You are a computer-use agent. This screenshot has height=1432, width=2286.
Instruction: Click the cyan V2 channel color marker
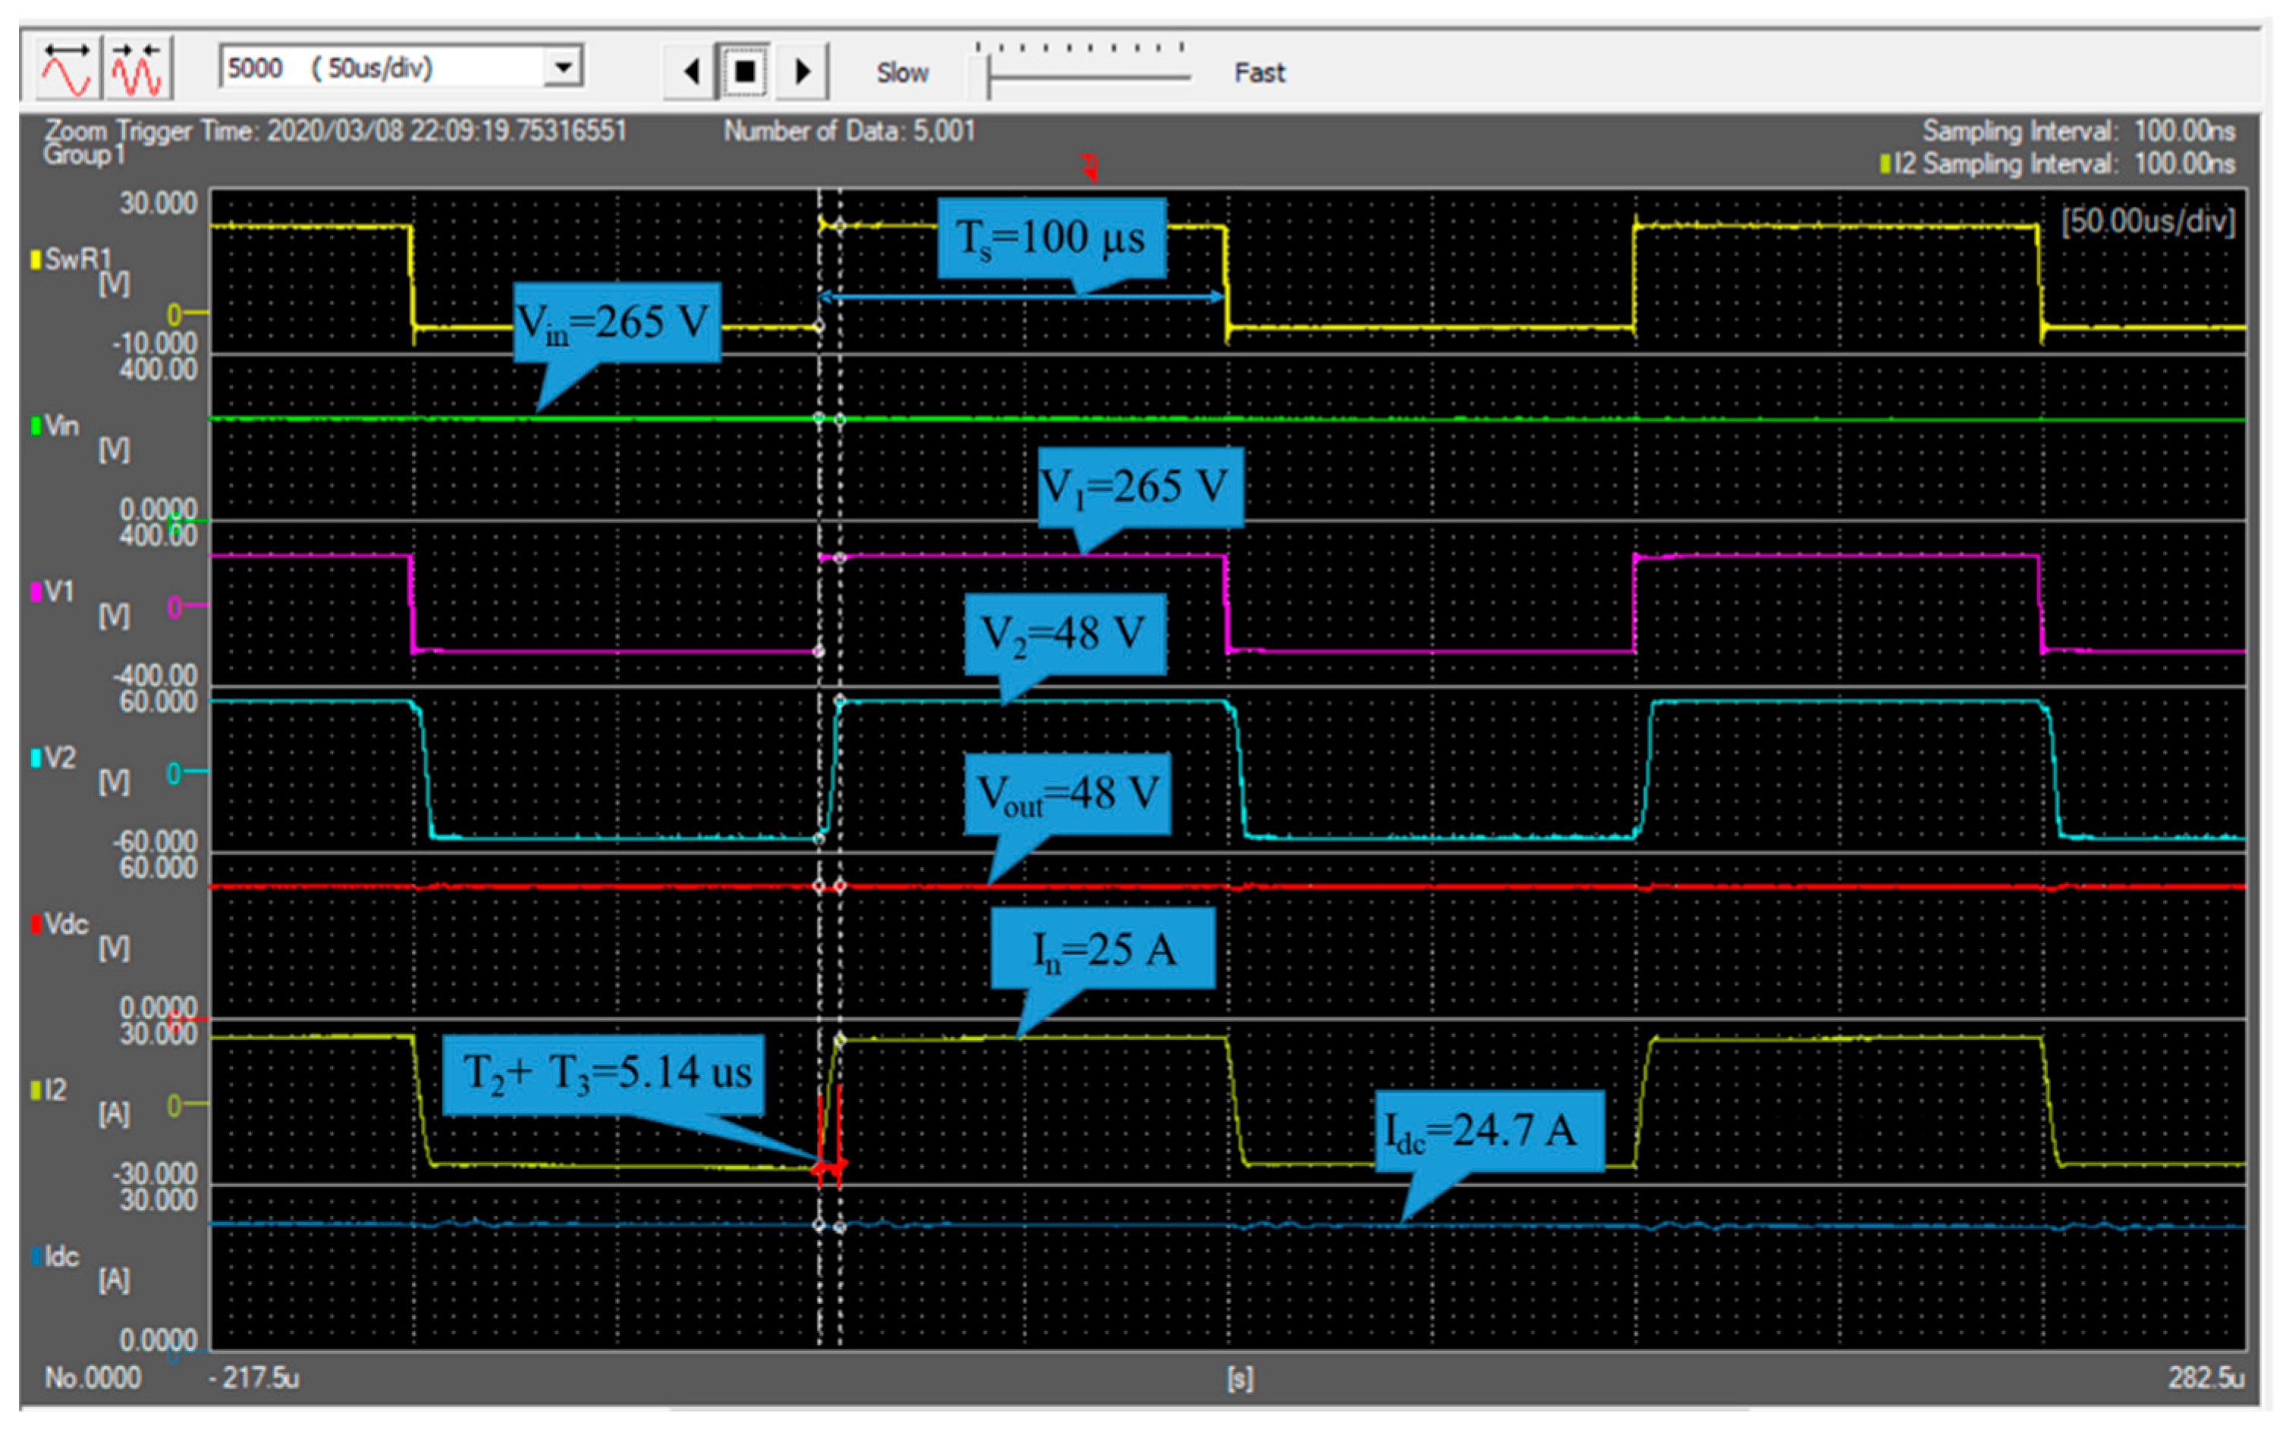pos(36,757)
